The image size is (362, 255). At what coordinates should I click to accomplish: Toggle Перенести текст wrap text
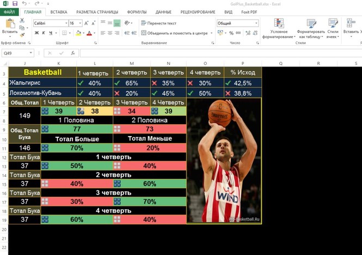coord(158,23)
